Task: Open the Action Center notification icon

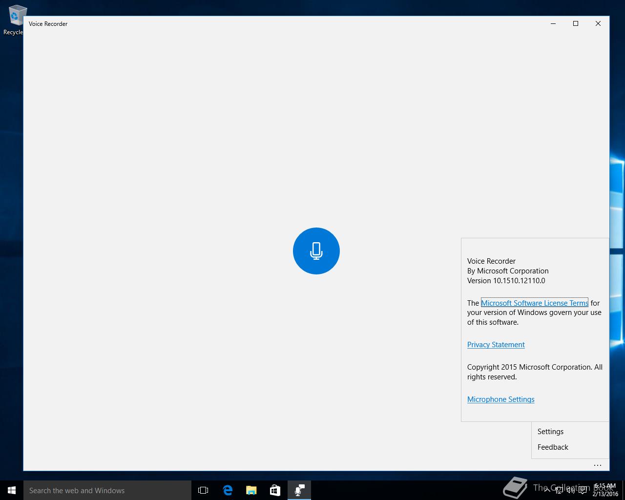Action: coord(583,490)
